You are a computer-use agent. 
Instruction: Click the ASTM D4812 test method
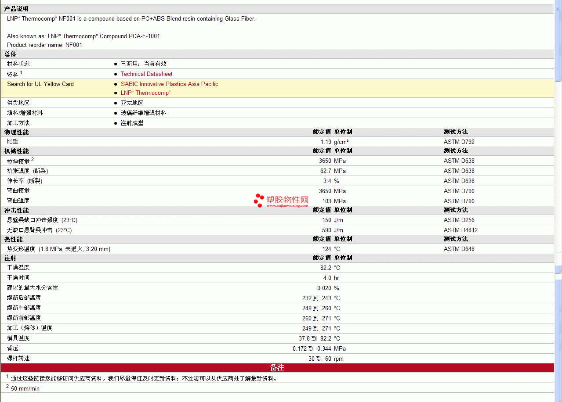[x=460, y=230]
